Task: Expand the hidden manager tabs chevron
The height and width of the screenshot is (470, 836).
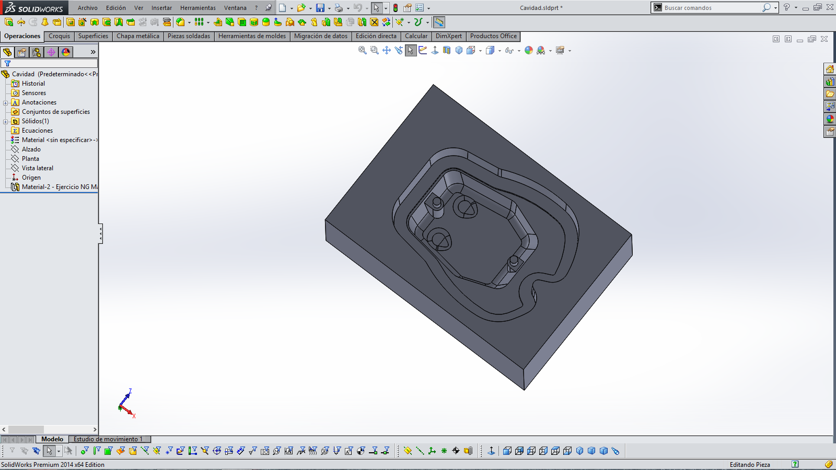Action: tap(93, 52)
